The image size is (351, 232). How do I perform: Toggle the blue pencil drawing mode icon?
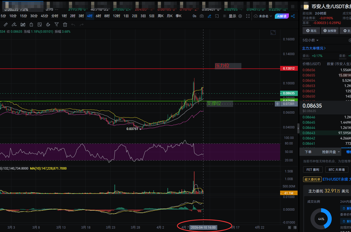pos(209,16)
